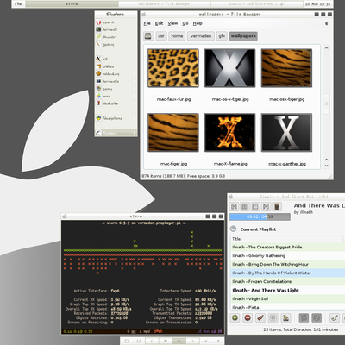Image resolution: width=345 pixels, height=345 pixels.
Task: Select track Illnath - Gloomy Gathering
Action: tap(287, 255)
